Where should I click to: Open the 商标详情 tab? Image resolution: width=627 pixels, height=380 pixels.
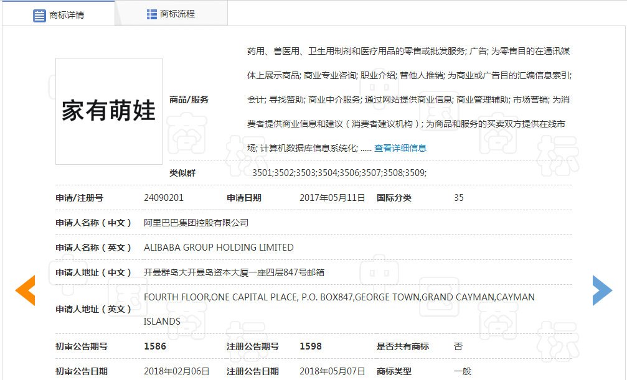59,14
